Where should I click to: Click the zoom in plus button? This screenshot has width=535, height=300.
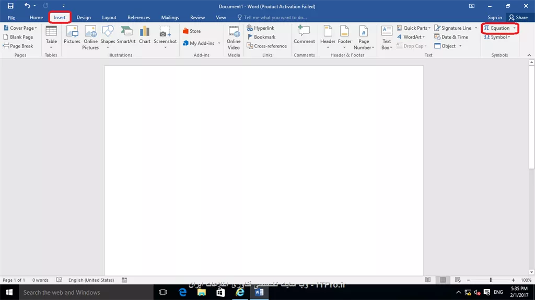click(513, 280)
